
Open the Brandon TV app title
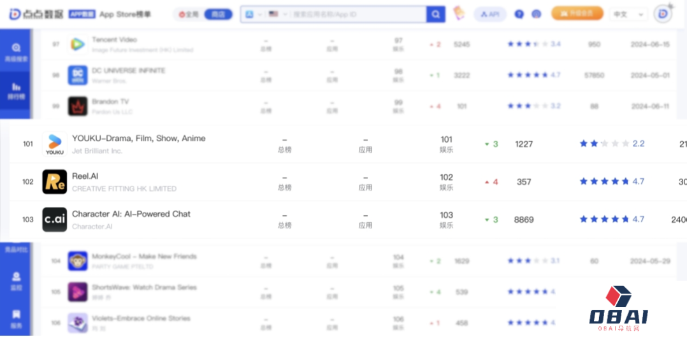110,102
